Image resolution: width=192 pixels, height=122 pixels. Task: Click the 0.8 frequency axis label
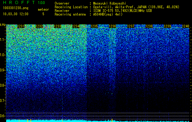[x=2, y=85]
